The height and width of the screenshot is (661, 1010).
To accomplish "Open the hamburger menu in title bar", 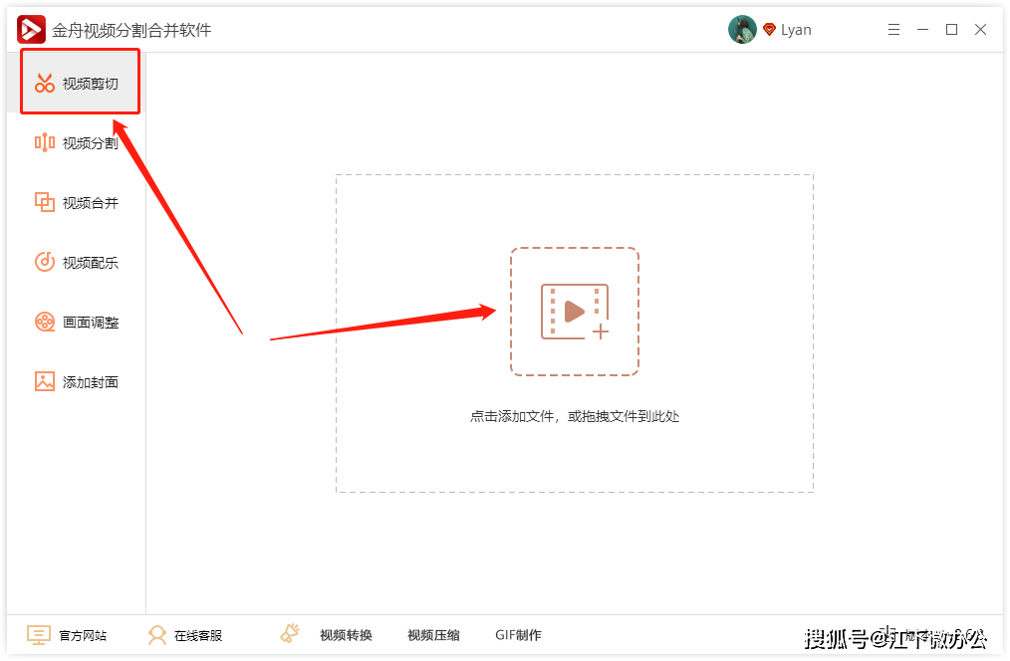I will click(893, 30).
